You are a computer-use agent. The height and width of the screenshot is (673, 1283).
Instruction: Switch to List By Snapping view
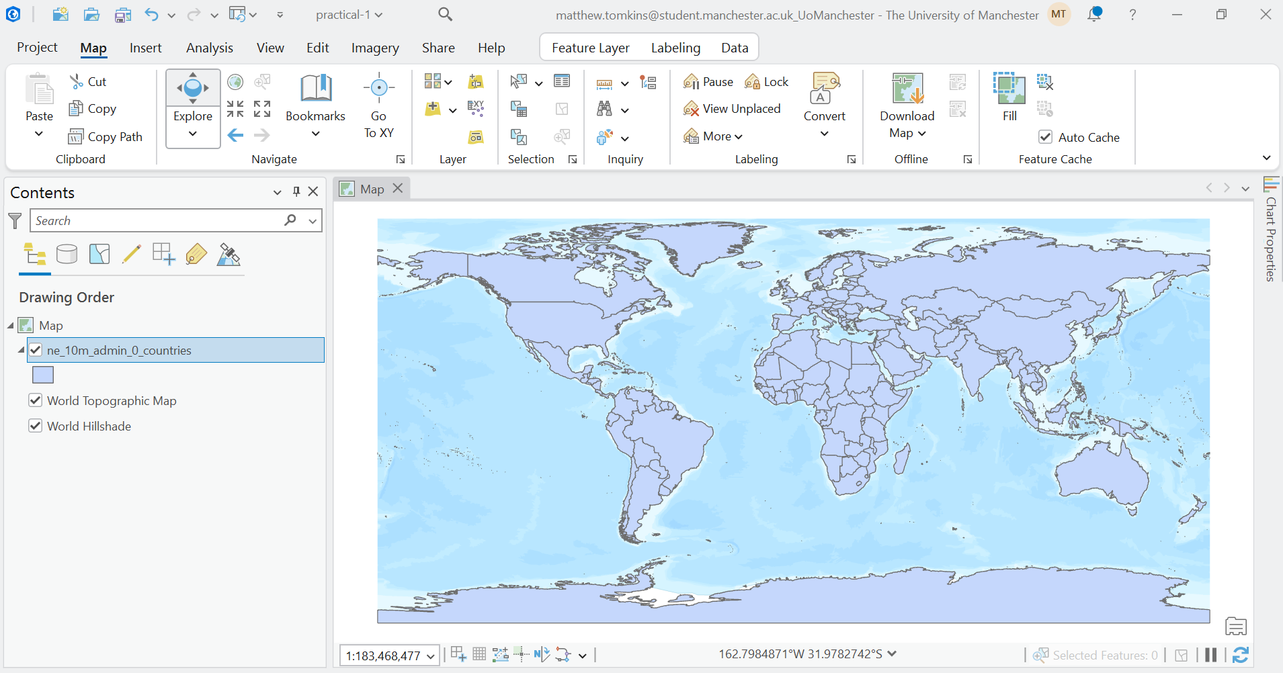coord(164,255)
